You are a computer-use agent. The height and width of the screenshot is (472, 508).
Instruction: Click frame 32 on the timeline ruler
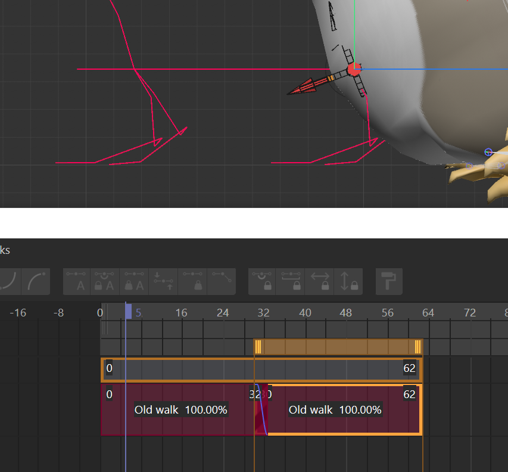pos(263,313)
